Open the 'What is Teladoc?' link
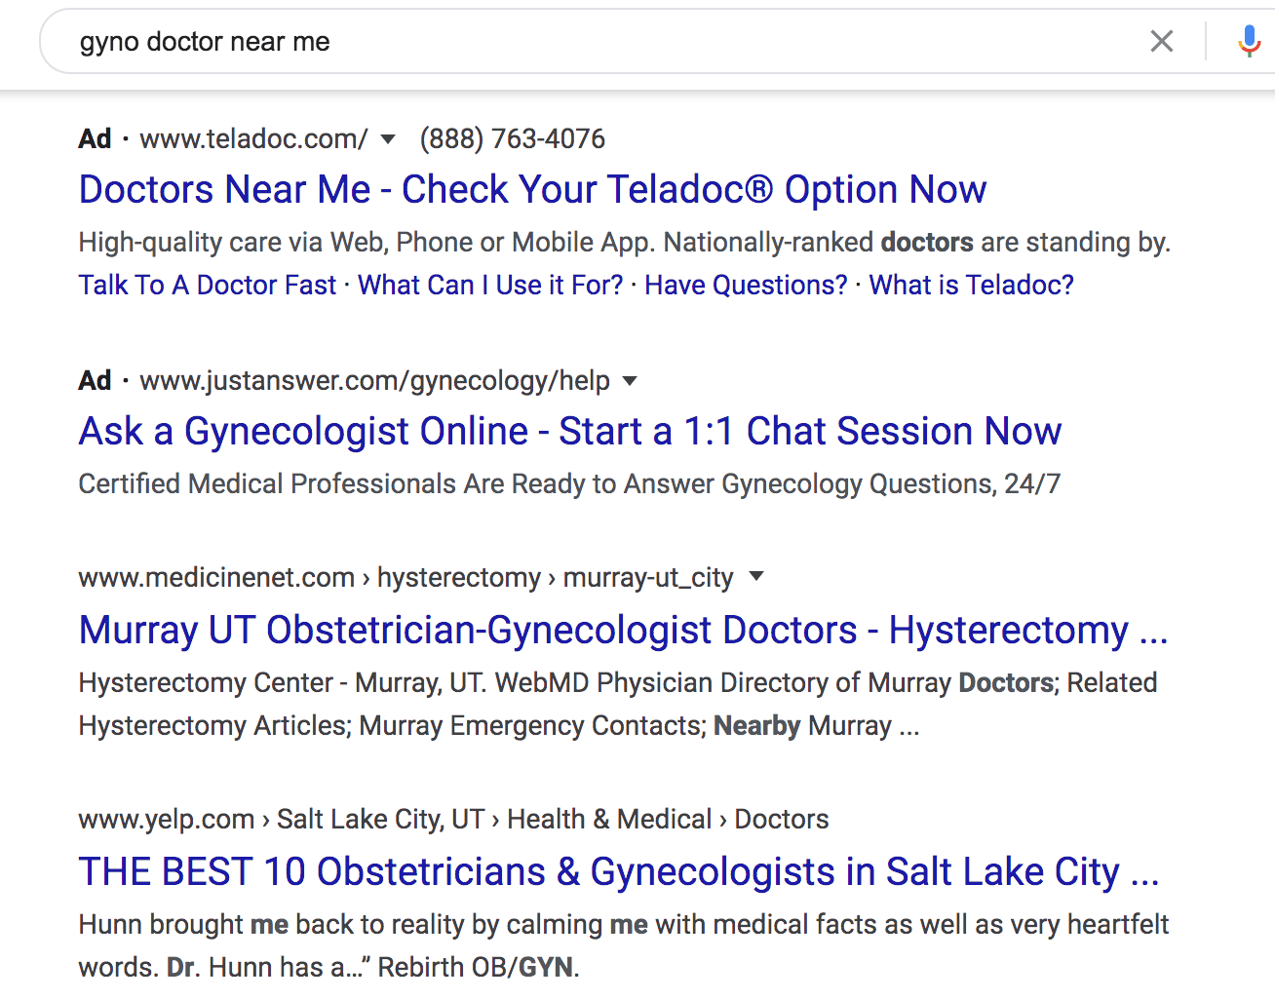This screenshot has height=1000, width=1275. (971, 285)
